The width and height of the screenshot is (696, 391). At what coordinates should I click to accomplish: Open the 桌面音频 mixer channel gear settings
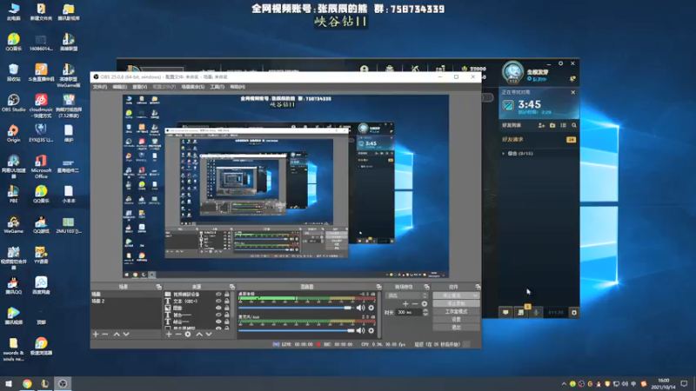[371, 308]
